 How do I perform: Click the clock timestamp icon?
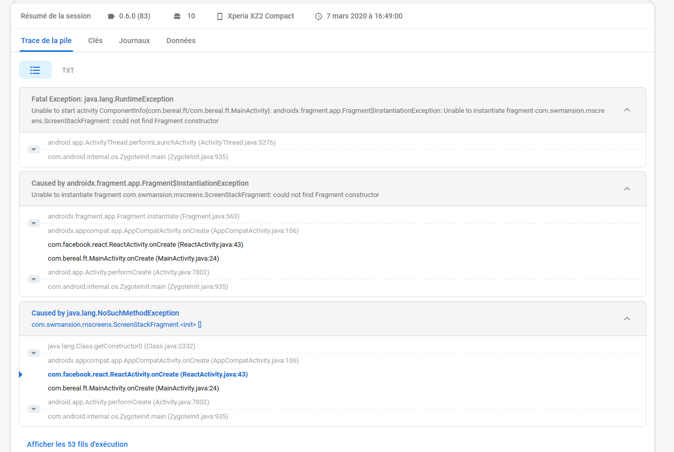coord(318,16)
